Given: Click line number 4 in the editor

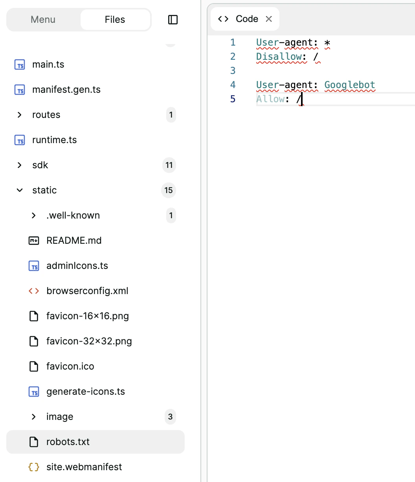Looking at the screenshot, I should point(233,85).
